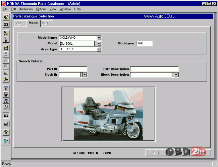The width and height of the screenshot is (218, 167).
Task: Open the Block Description dropdown arrow
Action: [x=176, y=75]
